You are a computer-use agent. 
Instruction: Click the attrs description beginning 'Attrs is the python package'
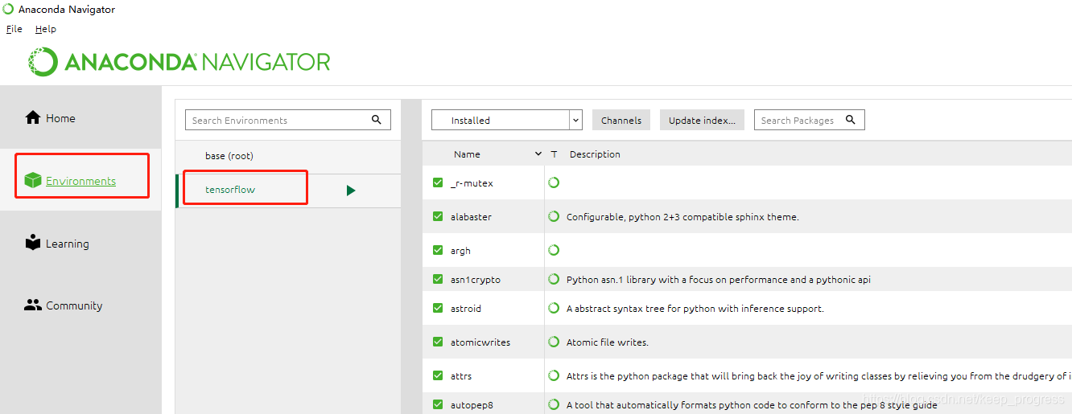pos(818,375)
